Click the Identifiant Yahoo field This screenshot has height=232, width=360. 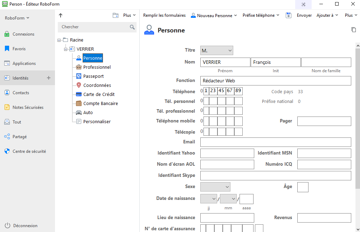click(x=227, y=153)
